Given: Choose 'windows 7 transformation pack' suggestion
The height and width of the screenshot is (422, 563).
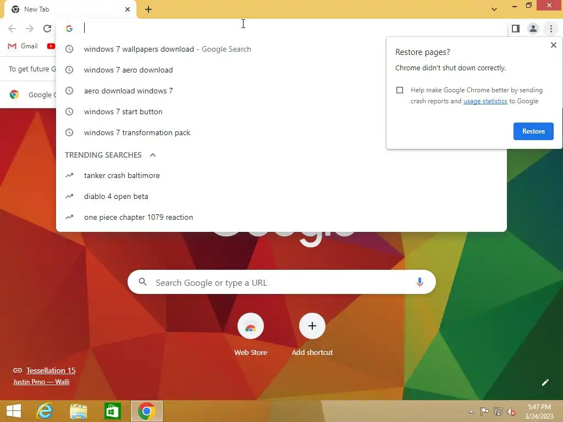Looking at the screenshot, I should click(x=281, y=132).
